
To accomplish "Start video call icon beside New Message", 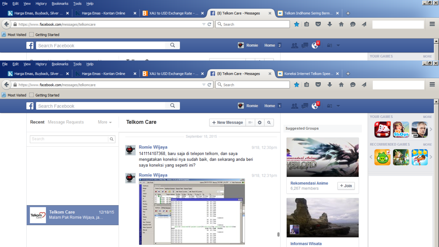I will [x=250, y=122].
